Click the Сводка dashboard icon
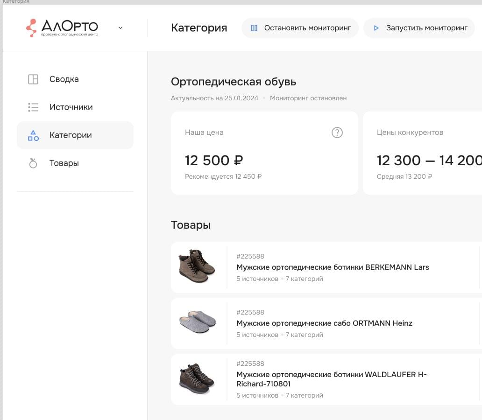This screenshot has width=482, height=420. pyautogui.click(x=33, y=79)
